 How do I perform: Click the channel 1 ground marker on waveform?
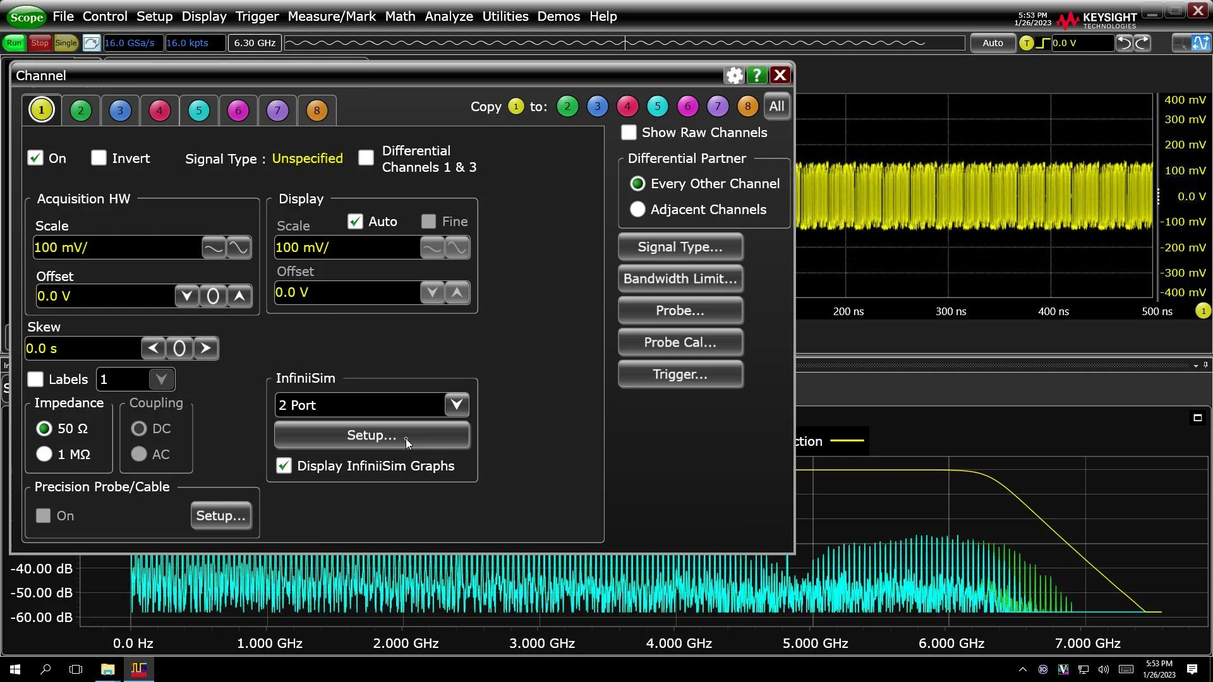pyautogui.click(x=1203, y=311)
